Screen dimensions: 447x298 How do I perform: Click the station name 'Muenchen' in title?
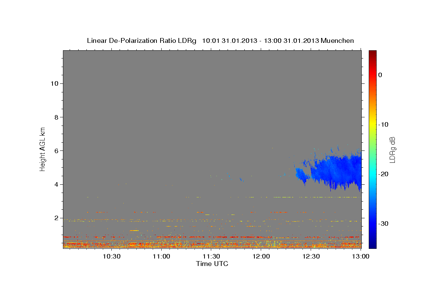coord(337,41)
